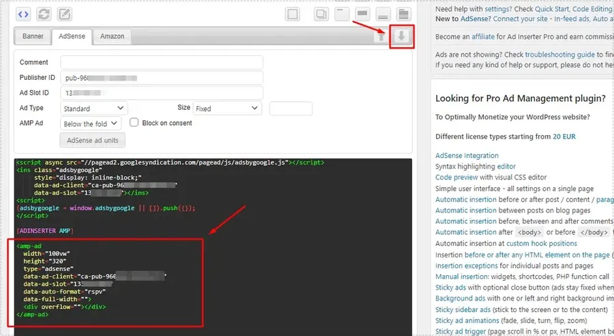The width and height of the screenshot is (614, 336).
Task: Open the Sticky ads link
Action: pyautogui.click(x=451, y=288)
